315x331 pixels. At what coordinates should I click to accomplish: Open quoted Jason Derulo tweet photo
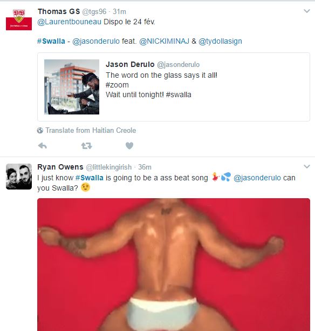(x=72, y=87)
